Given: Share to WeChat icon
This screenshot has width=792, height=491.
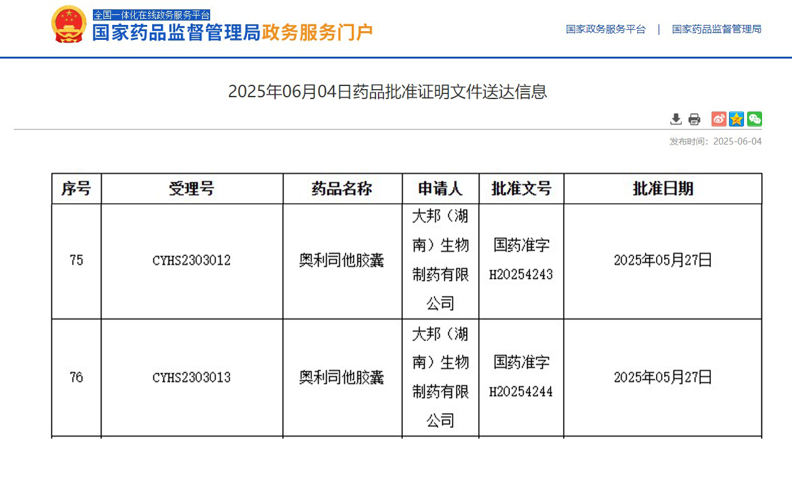Looking at the screenshot, I should coord(755,119).
